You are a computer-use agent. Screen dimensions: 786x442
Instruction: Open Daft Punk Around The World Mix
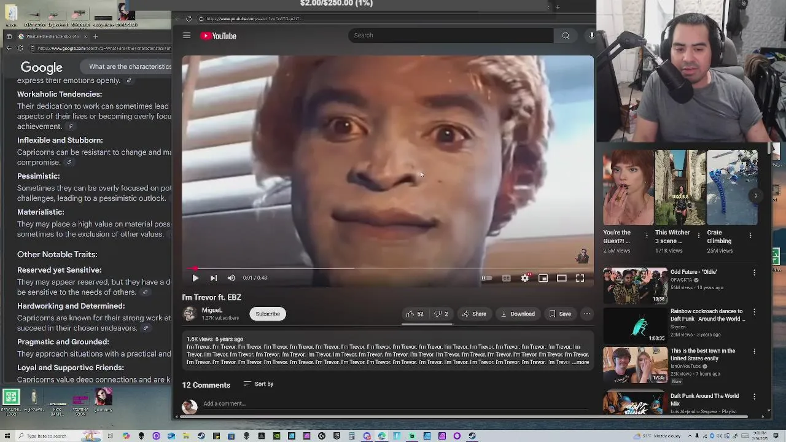[635, 402]
